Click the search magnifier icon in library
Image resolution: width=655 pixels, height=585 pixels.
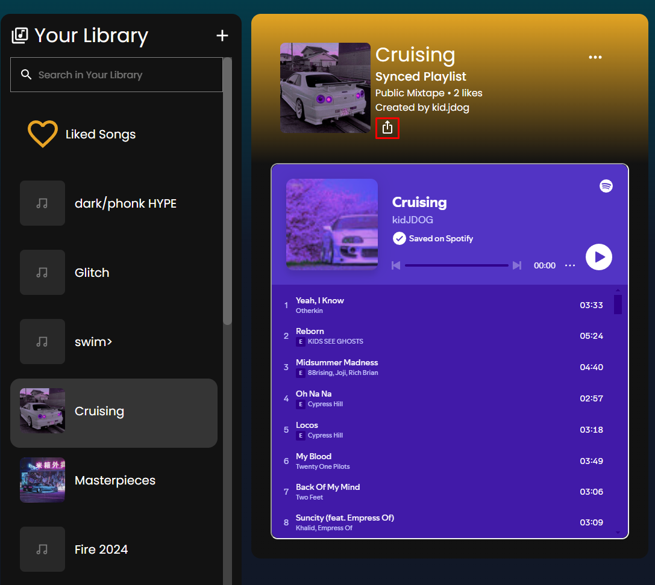[x=26, y=75]
